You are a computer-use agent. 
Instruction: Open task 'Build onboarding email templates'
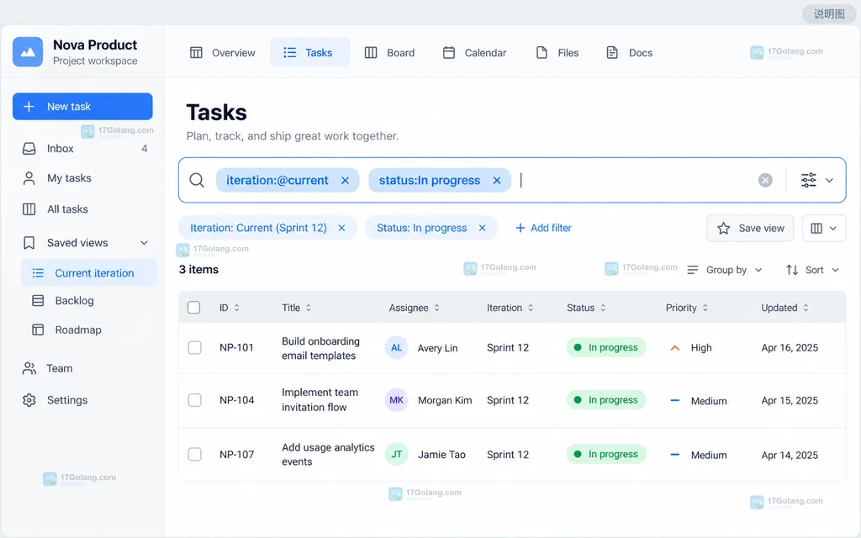tap(320, 348)
